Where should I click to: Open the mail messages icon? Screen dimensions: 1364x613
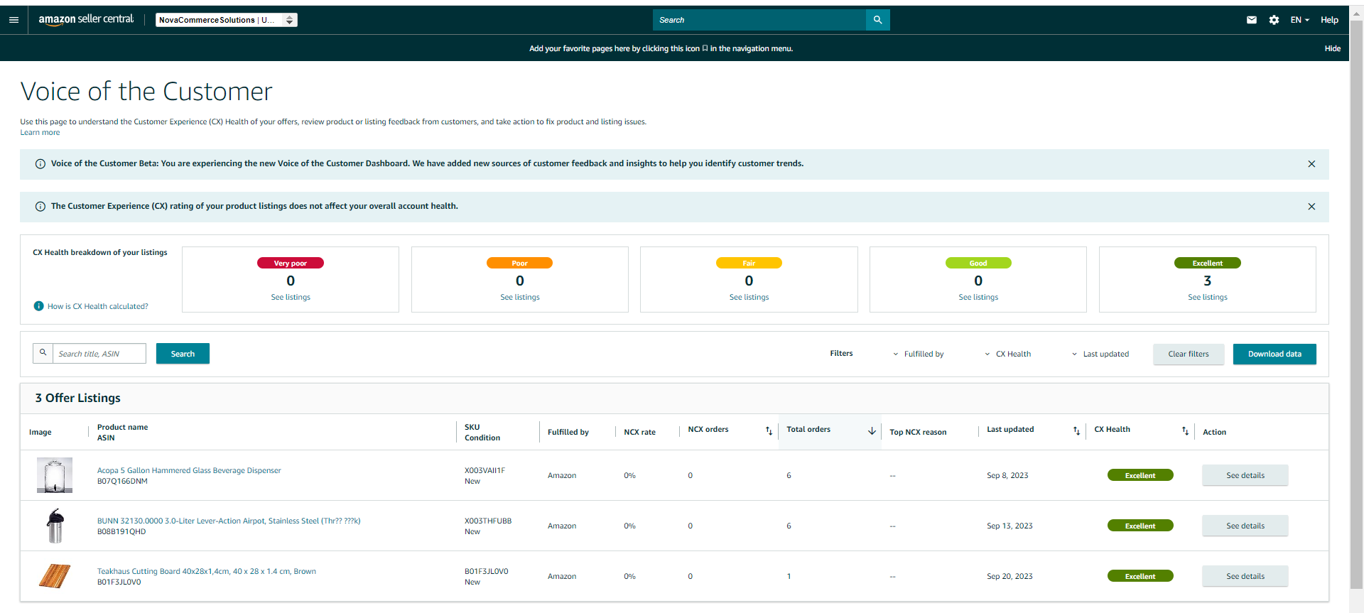[1251, 20]
